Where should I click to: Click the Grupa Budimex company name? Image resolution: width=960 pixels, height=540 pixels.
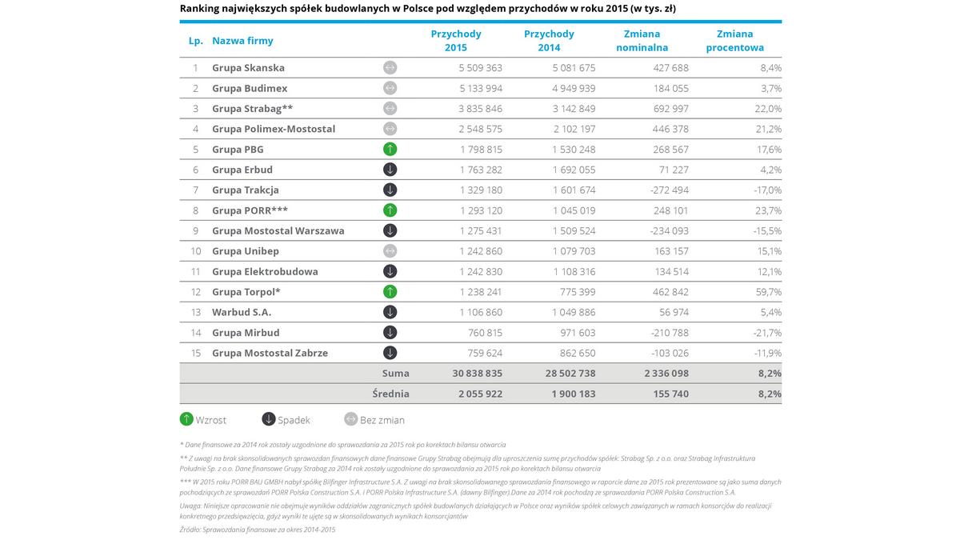[250, 89]
